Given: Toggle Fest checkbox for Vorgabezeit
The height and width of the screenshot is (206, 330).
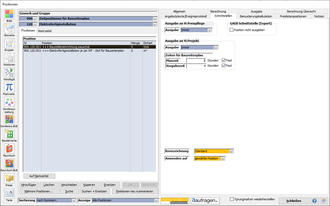Looking at the screenshot, I should click(x=224, y=66).
